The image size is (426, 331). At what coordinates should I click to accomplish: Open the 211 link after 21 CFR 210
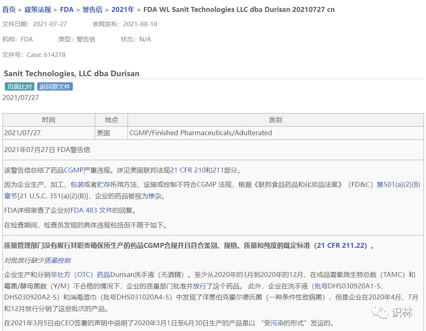[218, 170]
